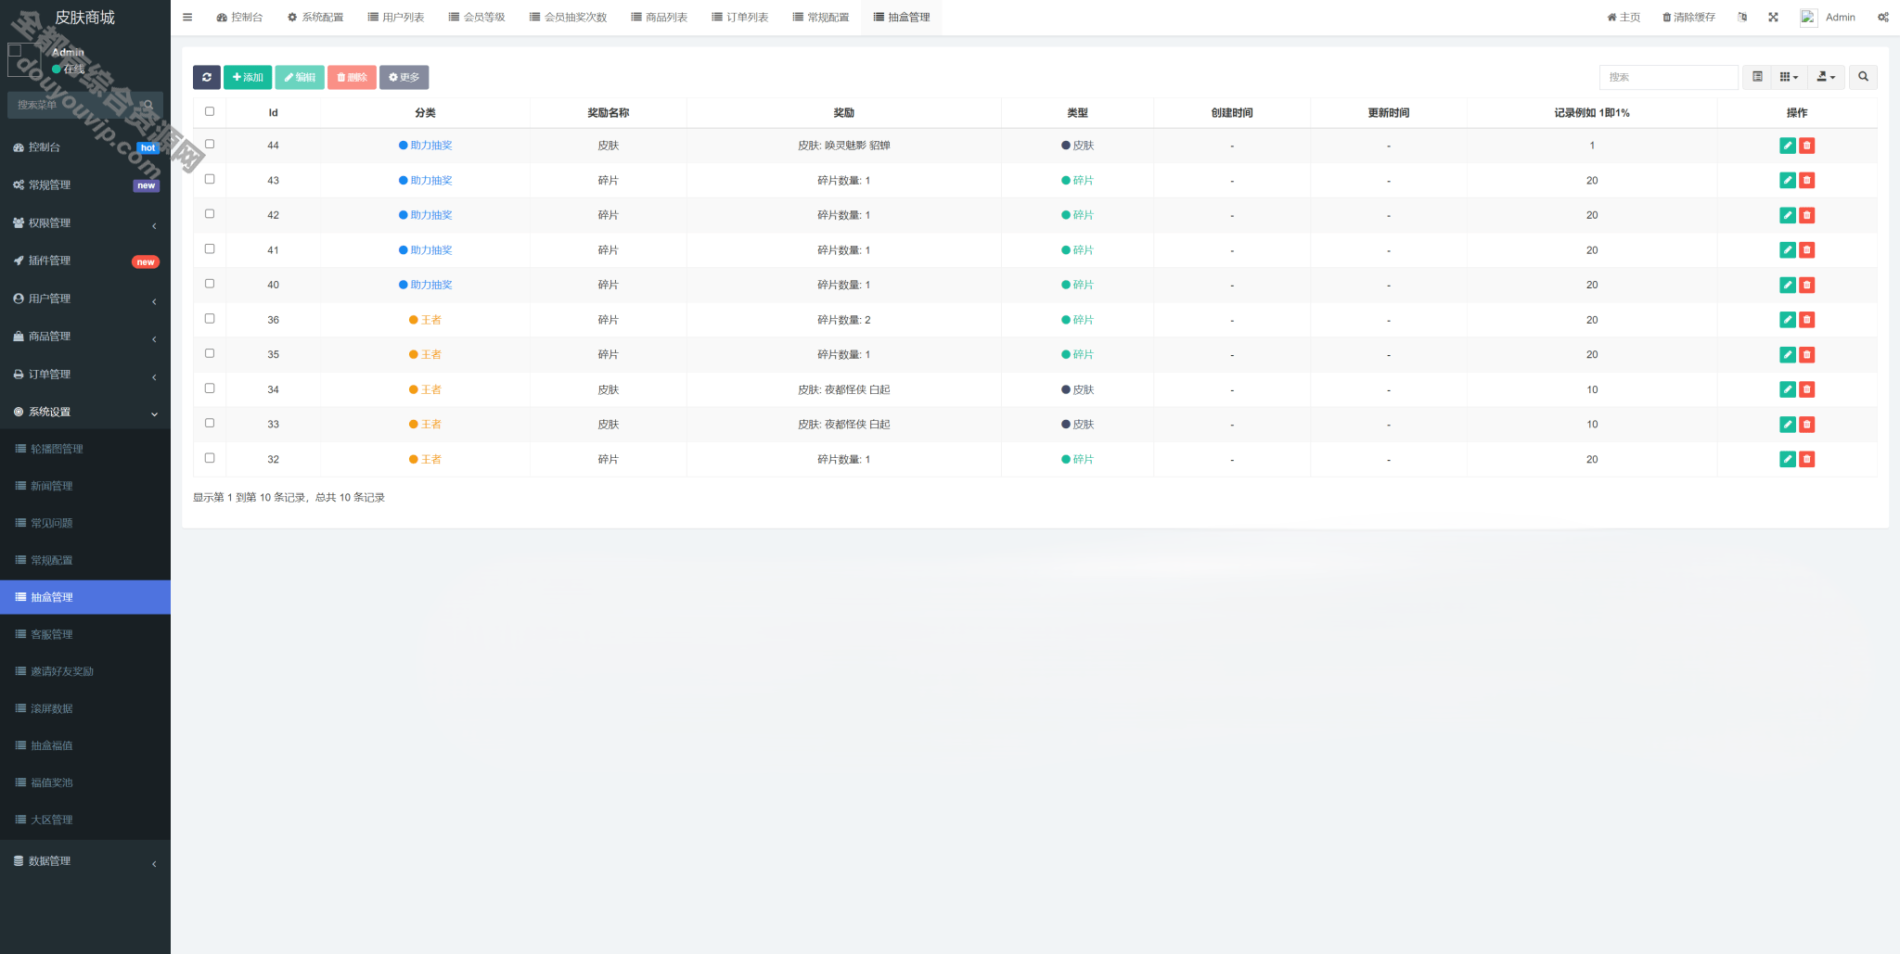Expand 数据管理 in the sidebar
The image size is (1900, 954).
pyautogui.click(x=85, y=861)
